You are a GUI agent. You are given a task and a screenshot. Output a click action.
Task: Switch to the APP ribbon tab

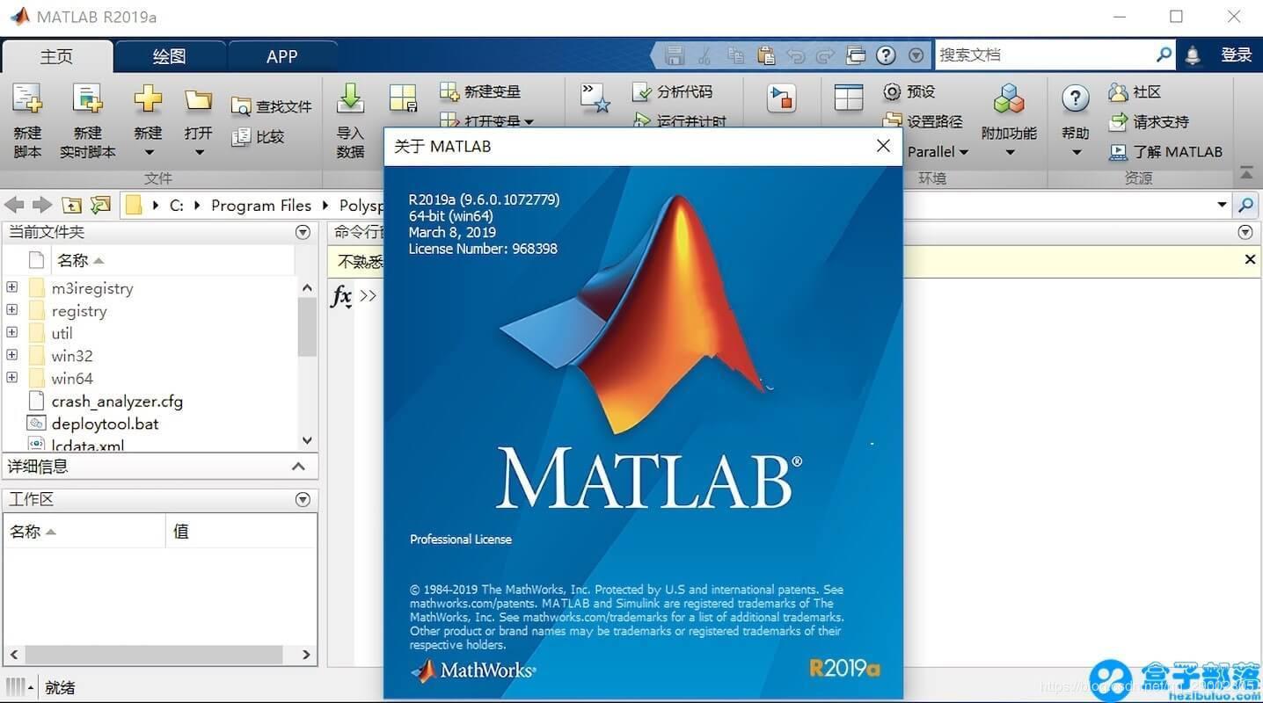click(281, 56)
